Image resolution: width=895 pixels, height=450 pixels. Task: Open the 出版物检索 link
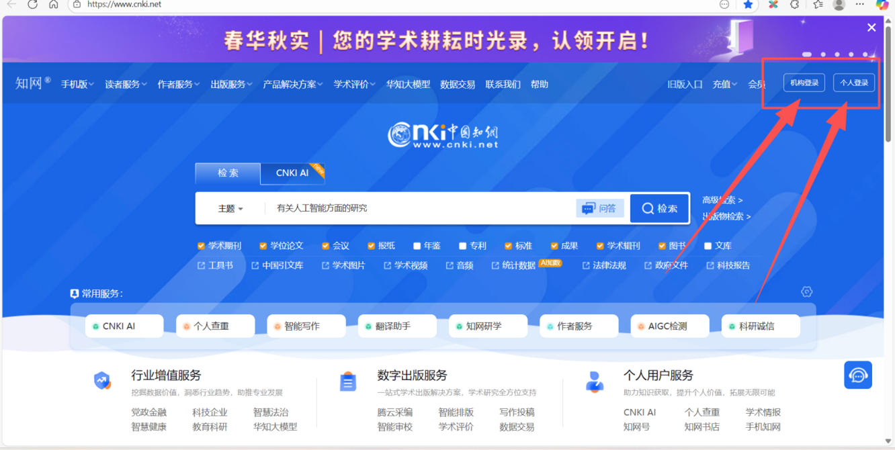[726, 216]
